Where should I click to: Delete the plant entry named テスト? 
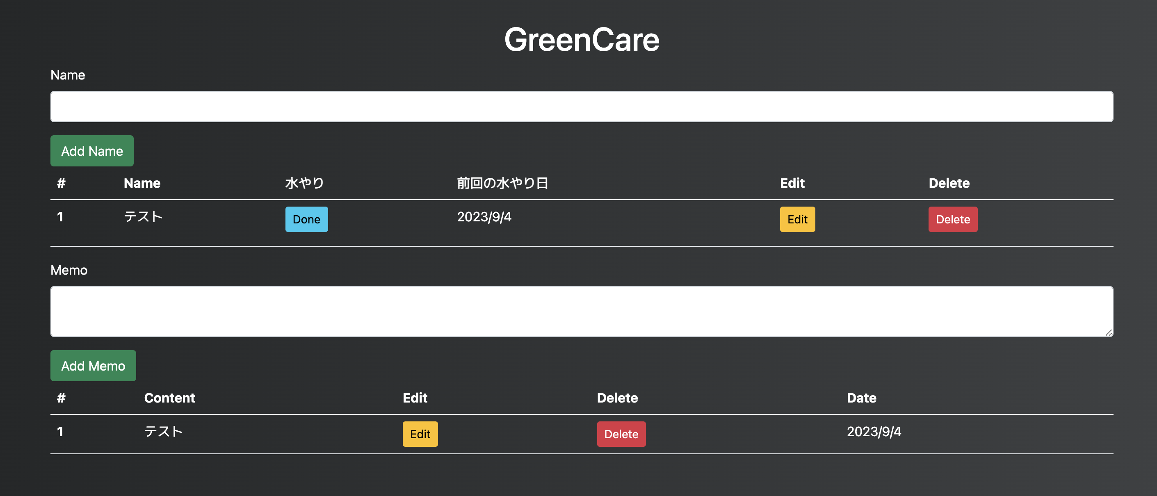[x=953, y=219]
